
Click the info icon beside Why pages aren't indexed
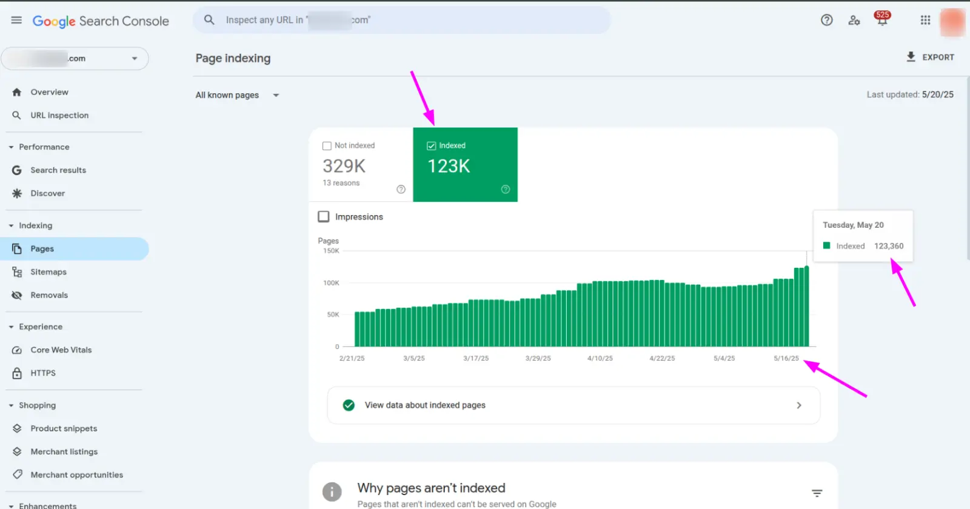coord(332,491)
